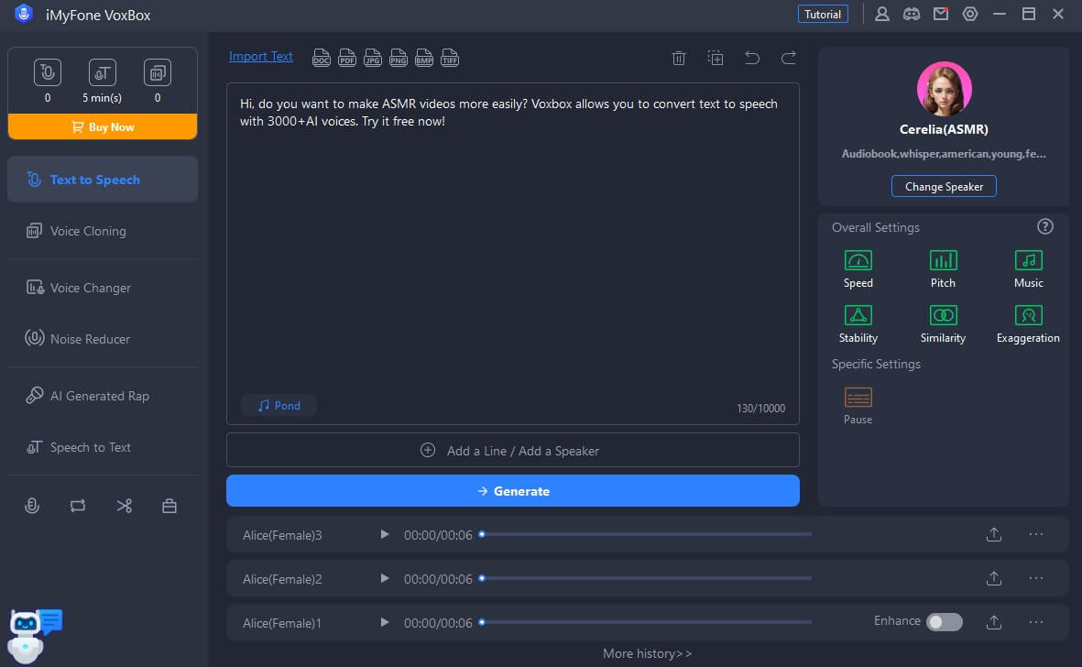Open the Pitch setting
Viewport: 1082px width, 667px height.
pyautogui.click(x=943, y=269)
